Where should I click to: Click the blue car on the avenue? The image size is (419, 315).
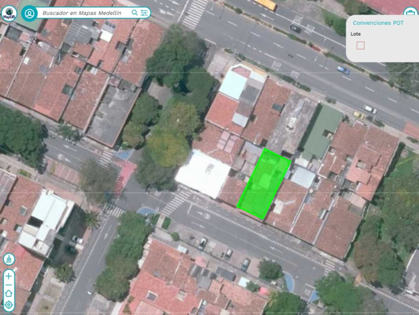pyautogui.click(x=343, y=70)
